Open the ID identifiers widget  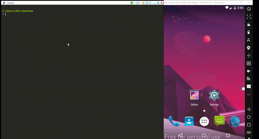(x=249, y=63)
